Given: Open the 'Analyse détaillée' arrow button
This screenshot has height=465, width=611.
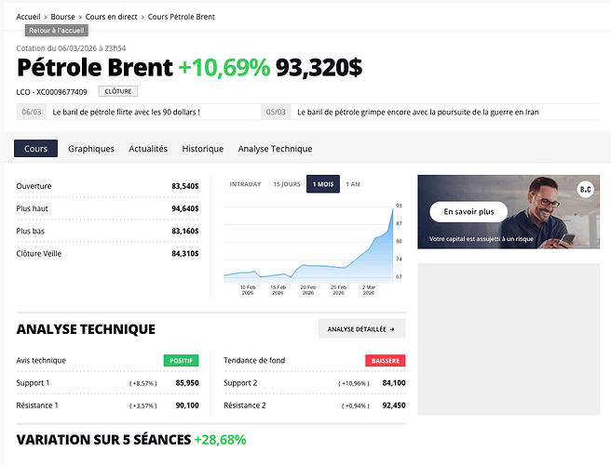Looking at the screenshot, I should coord(361,328).
